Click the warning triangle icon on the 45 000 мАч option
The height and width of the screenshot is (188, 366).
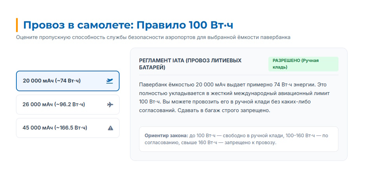[111, 128]
